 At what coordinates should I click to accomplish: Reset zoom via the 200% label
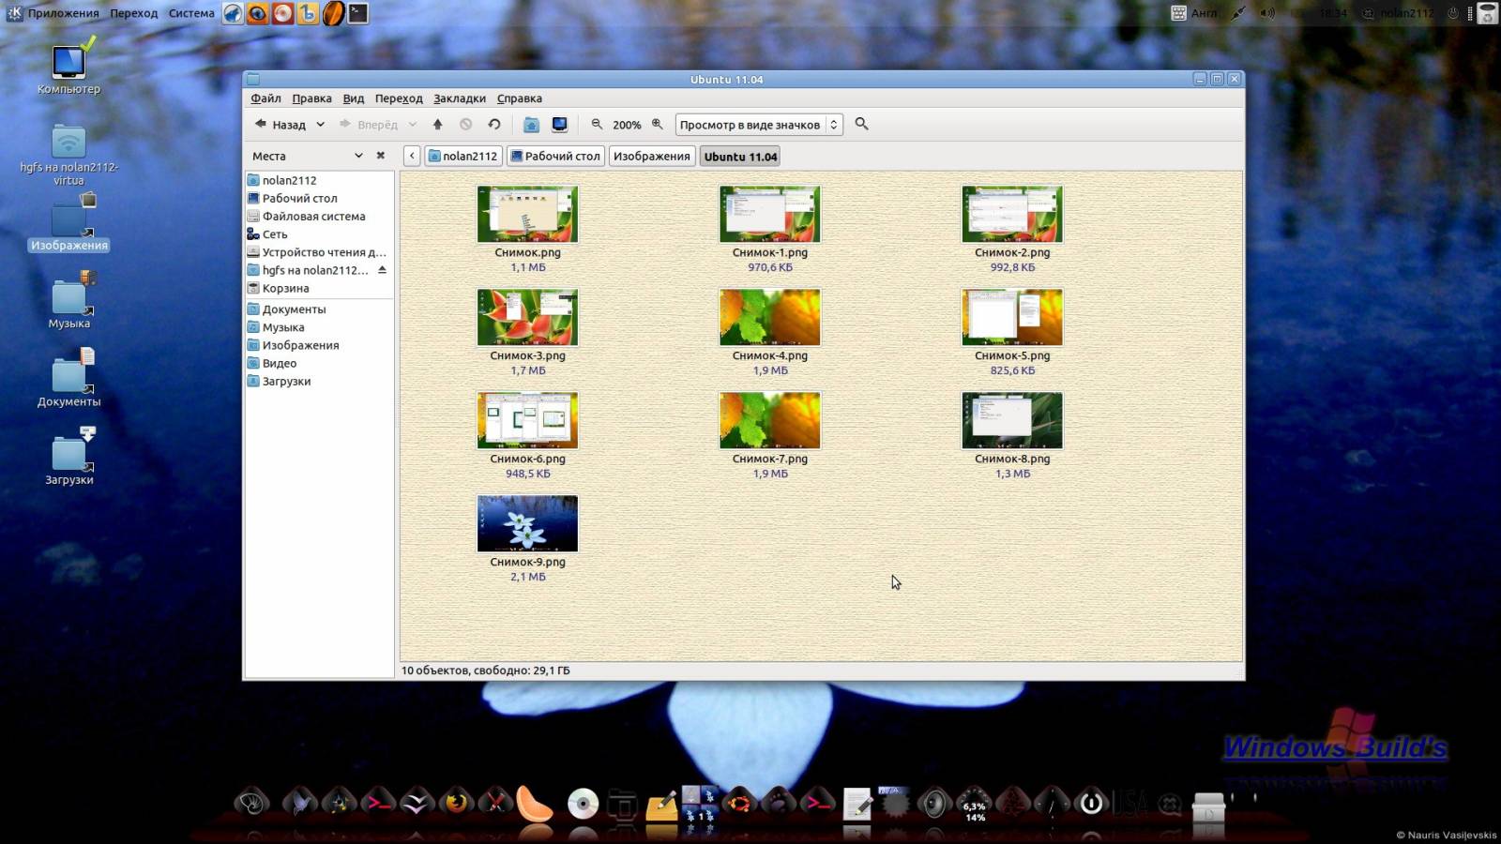(627, 125)
